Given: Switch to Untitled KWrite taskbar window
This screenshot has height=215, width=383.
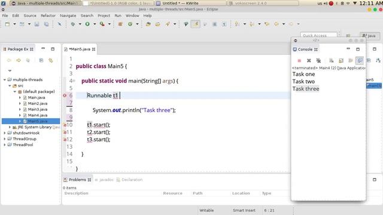Looking at the screenshot, I should click(x=190, y=3).
